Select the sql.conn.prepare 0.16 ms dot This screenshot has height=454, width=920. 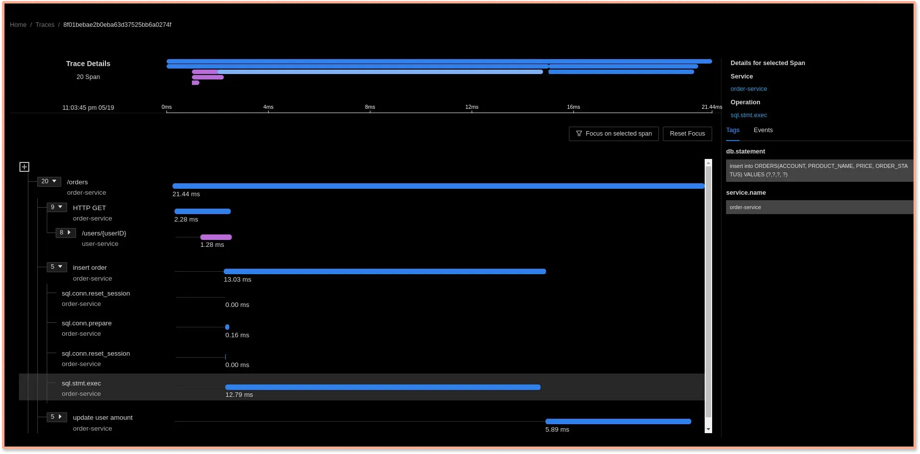pos(227,327)
